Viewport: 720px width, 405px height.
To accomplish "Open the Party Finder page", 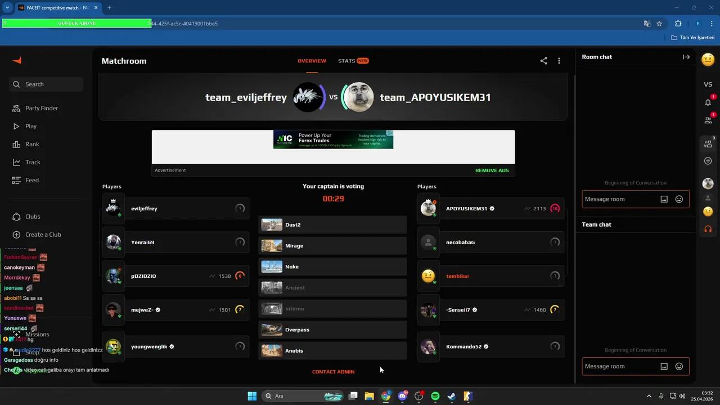I will pyautogui.click(x=42, y=108).
